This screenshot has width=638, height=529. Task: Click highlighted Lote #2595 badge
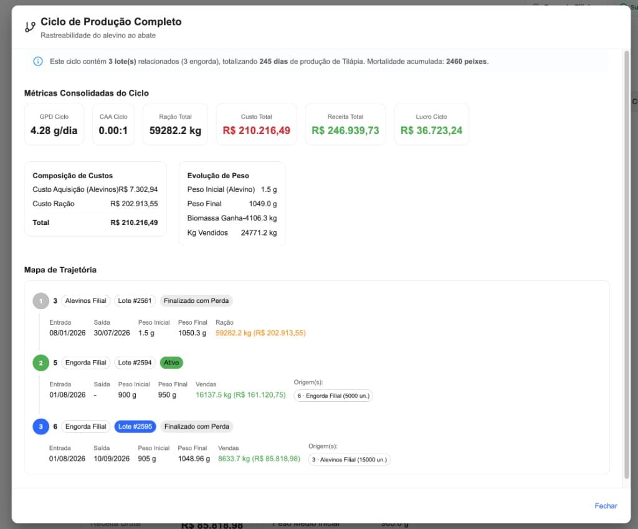coord(135,426)
